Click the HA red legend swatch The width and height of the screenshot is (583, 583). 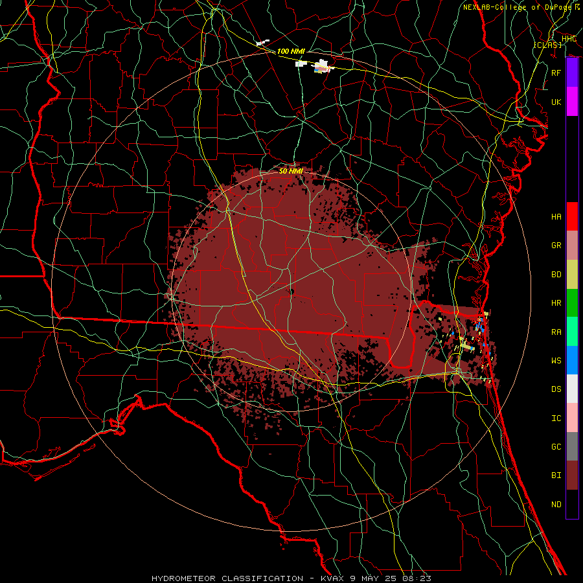(572, 216)
